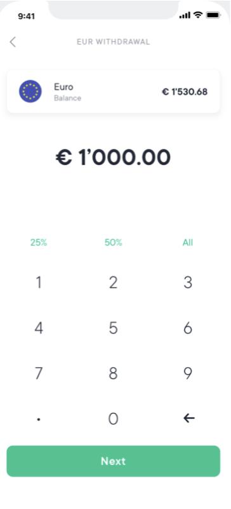Tap the Wi-Fi icon in status bar
This screenshot has height=509, width=231.
(197, 15)
